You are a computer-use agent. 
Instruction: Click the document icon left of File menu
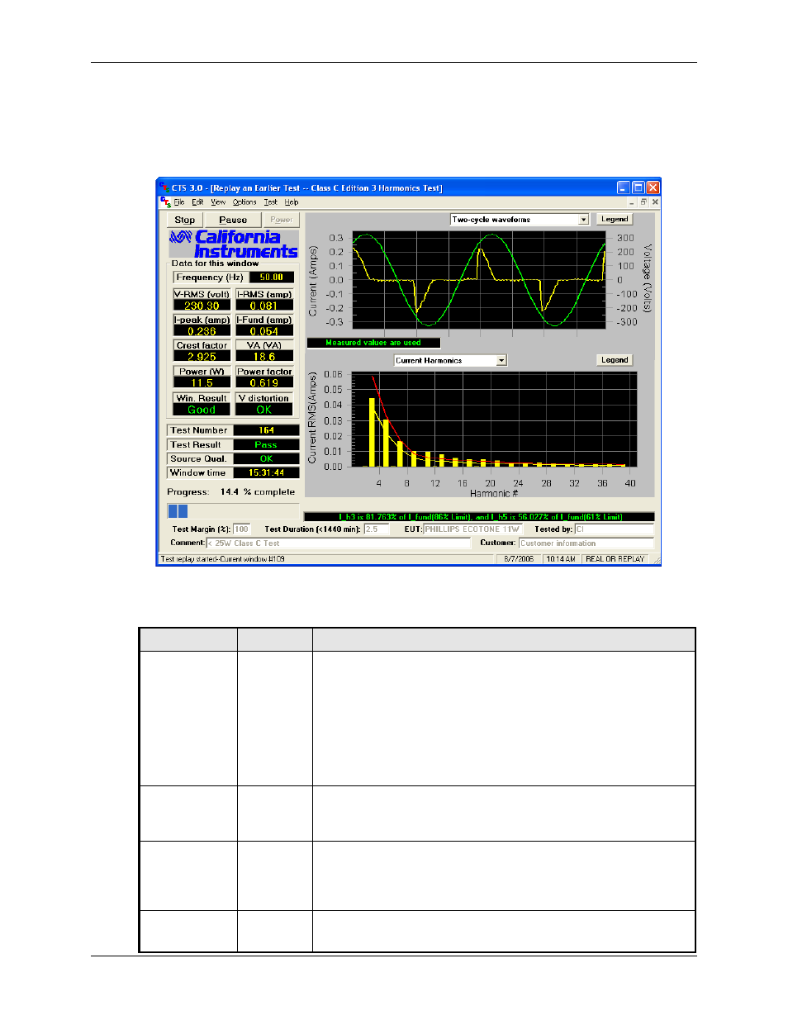165,202
